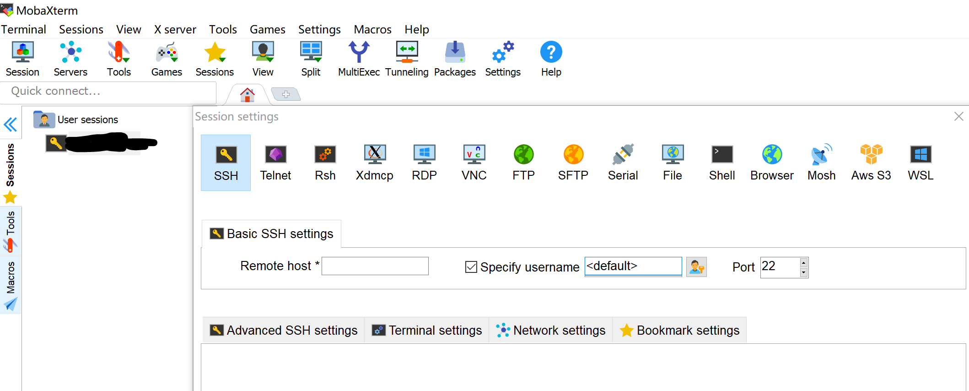Switch to Terminal settings tab

point(426,330)
